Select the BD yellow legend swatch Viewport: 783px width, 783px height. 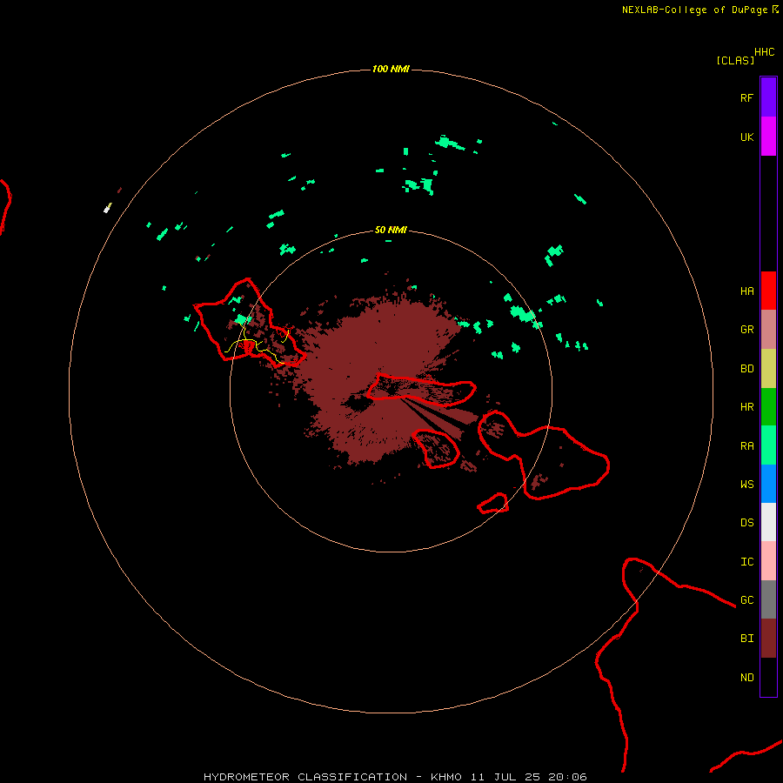point(768,369)
